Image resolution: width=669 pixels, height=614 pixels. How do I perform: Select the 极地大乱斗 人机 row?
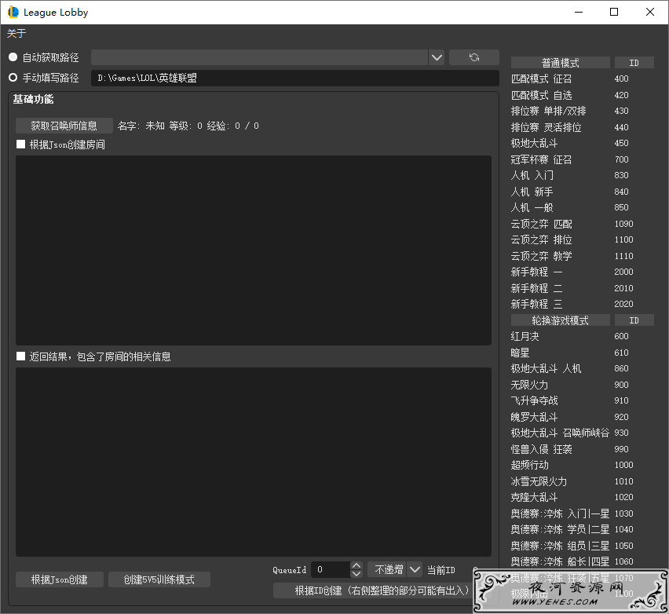point(583,369)
